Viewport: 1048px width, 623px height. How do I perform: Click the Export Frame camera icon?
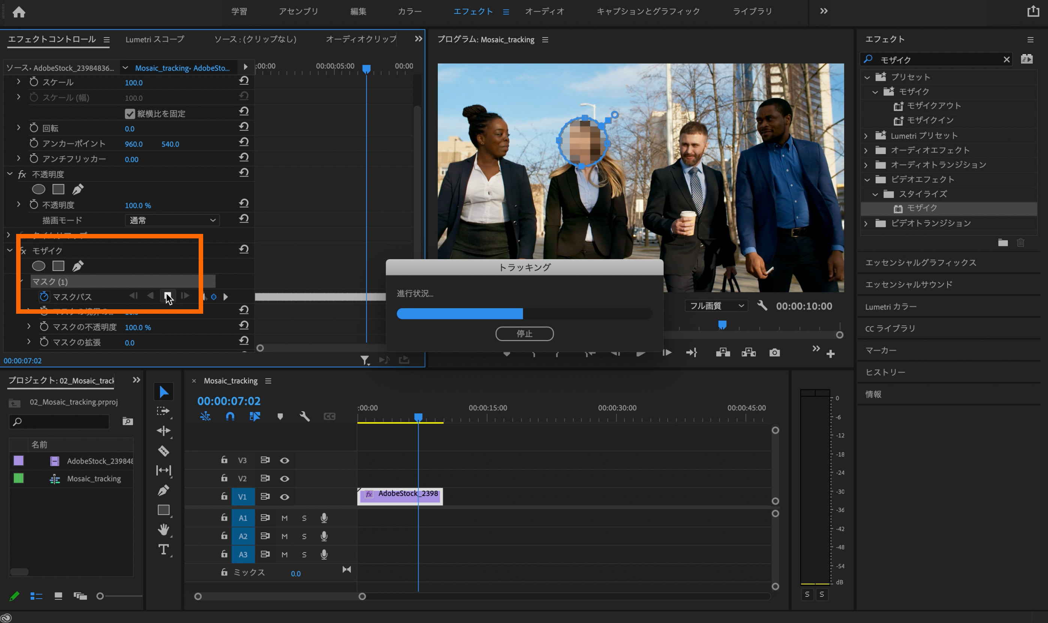774,353
